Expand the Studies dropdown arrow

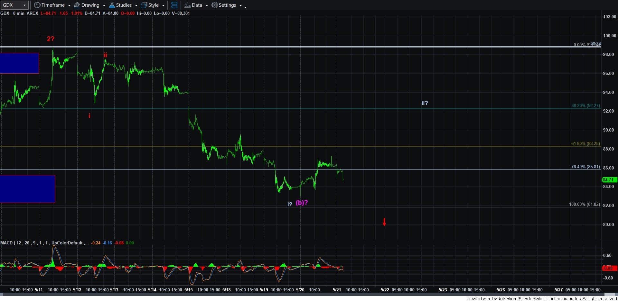[136, 5]
